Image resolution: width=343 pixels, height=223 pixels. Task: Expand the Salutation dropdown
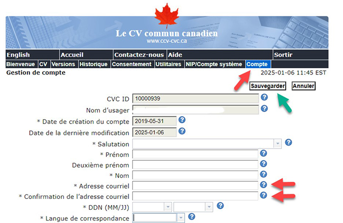point(278,144)
